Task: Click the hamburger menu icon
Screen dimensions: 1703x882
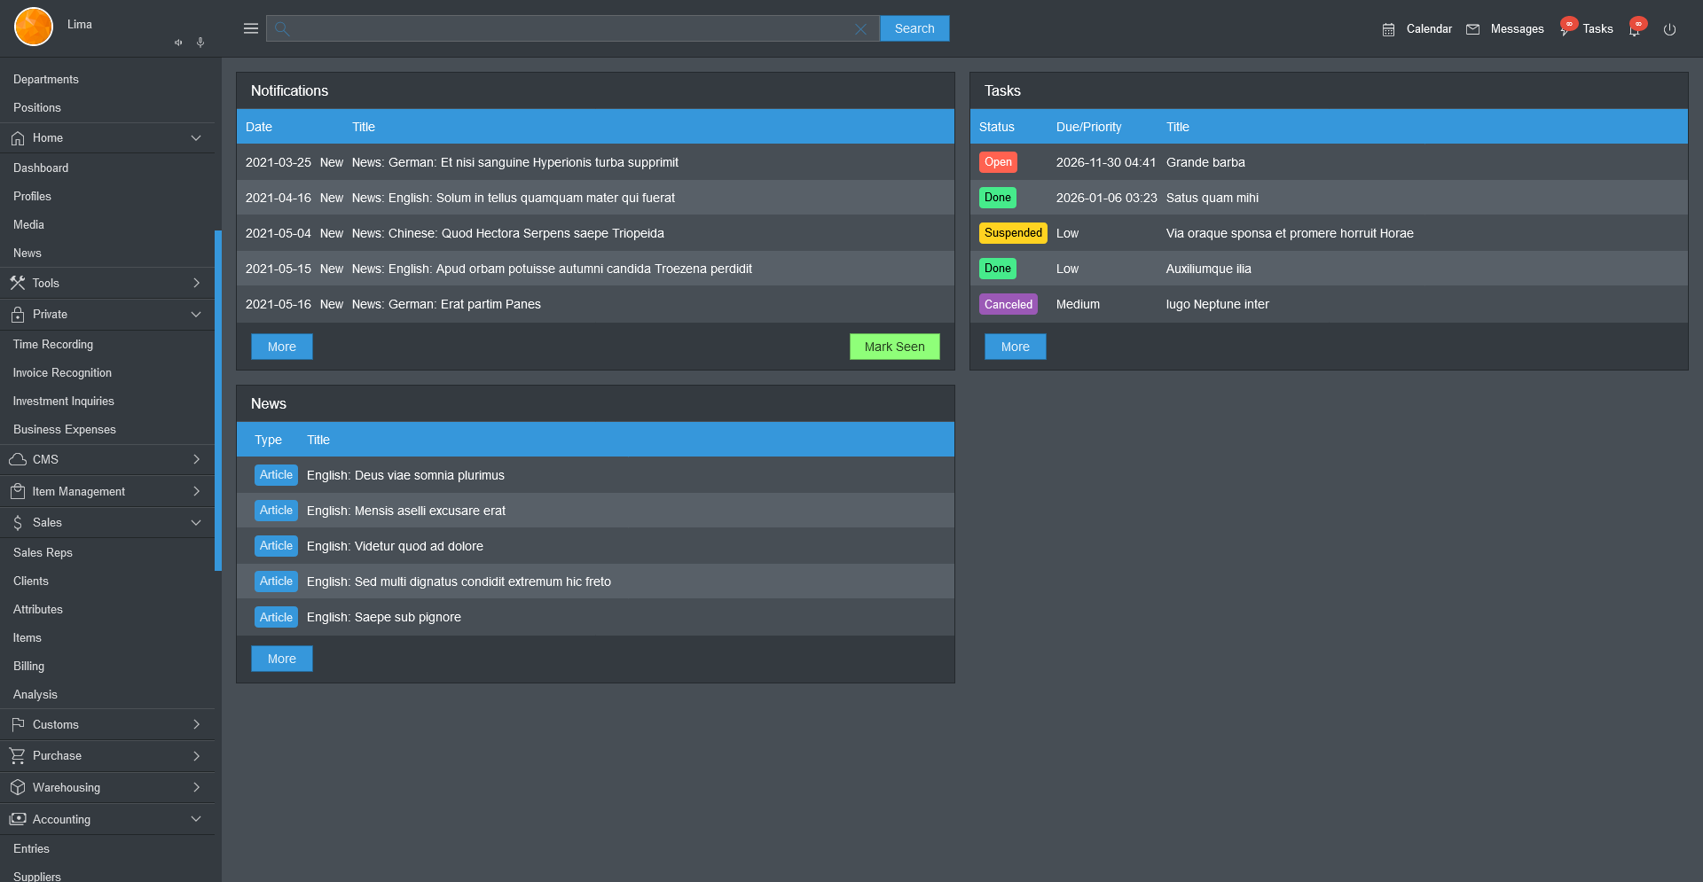Action: coord(251,28)
